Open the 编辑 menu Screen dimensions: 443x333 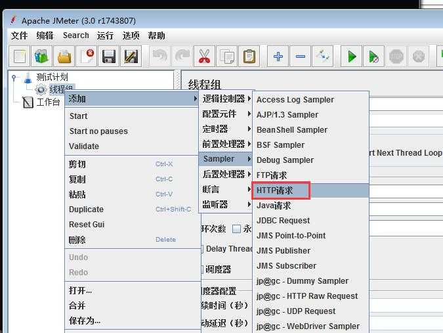coord(45,35)
